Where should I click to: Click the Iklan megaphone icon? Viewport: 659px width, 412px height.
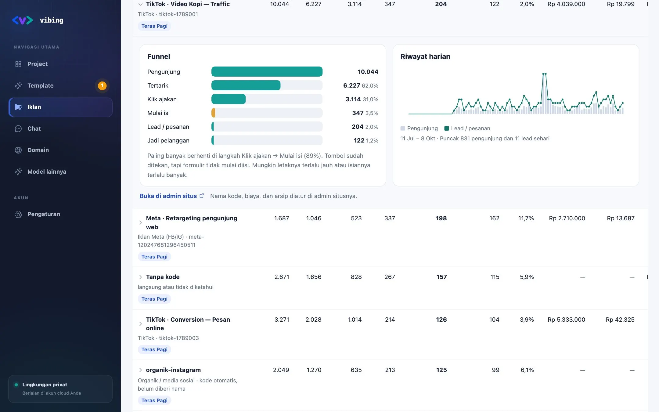tap(18, 107)
